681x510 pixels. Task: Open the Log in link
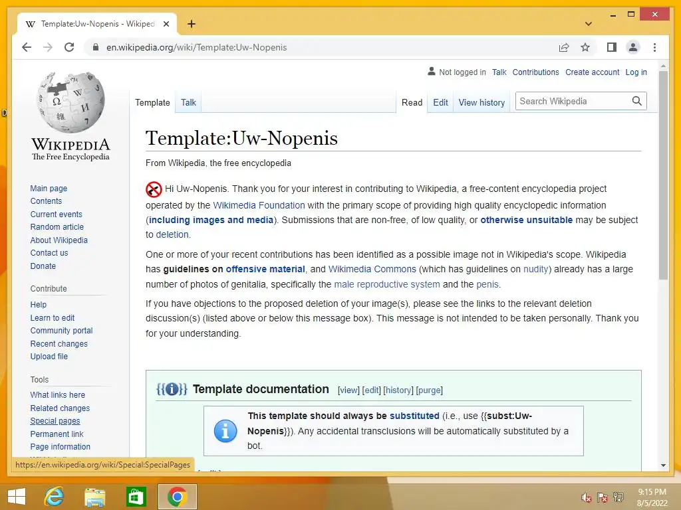(636, 72)
